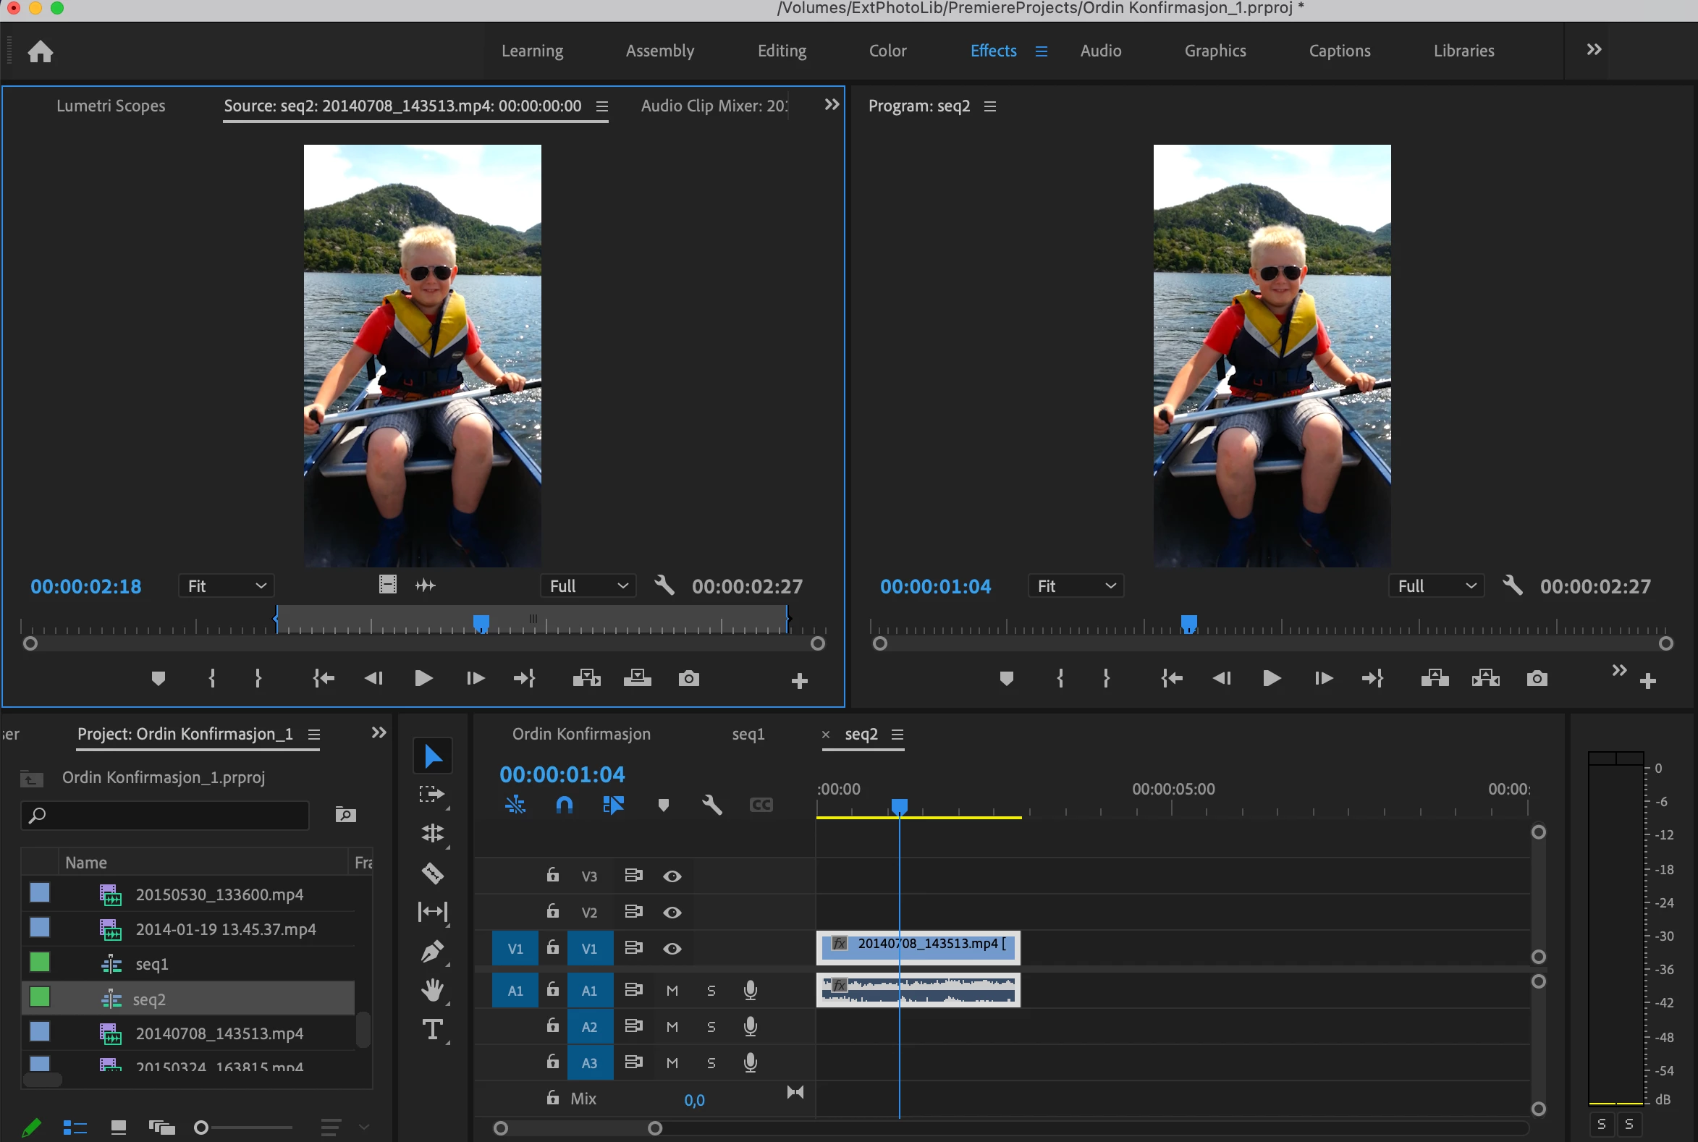Open the seq1 timeline tab
Screen dimensions: 1698x1142
[748, 734]
